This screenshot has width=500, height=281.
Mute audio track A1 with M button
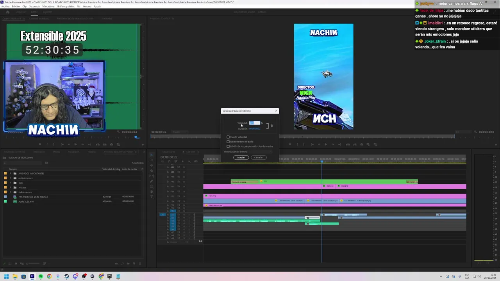pyautogui.click(x=184, y=215)
